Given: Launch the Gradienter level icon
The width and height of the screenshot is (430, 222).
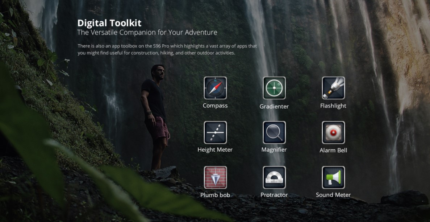Looking at the screenshot, I should 274,88.
